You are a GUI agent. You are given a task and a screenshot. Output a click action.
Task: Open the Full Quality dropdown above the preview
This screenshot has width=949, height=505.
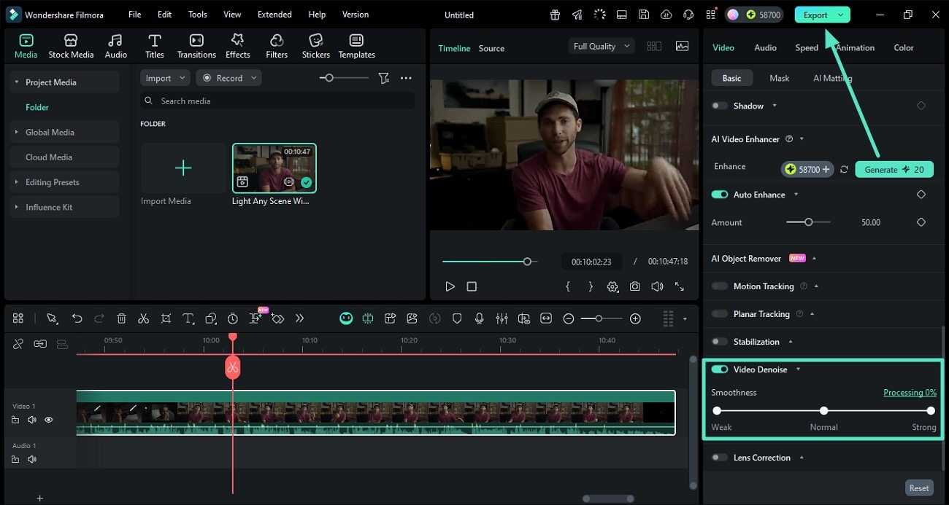[601, 45]
